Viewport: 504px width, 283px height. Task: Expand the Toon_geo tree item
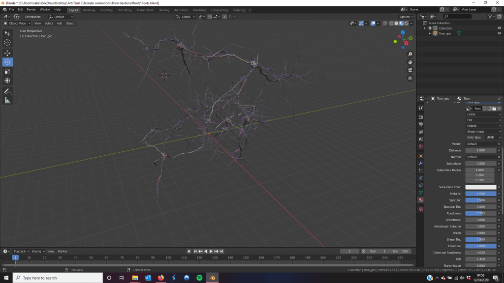430,33
